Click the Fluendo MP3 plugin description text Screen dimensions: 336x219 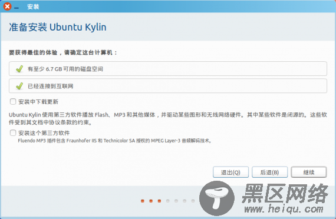coord(115,141)
